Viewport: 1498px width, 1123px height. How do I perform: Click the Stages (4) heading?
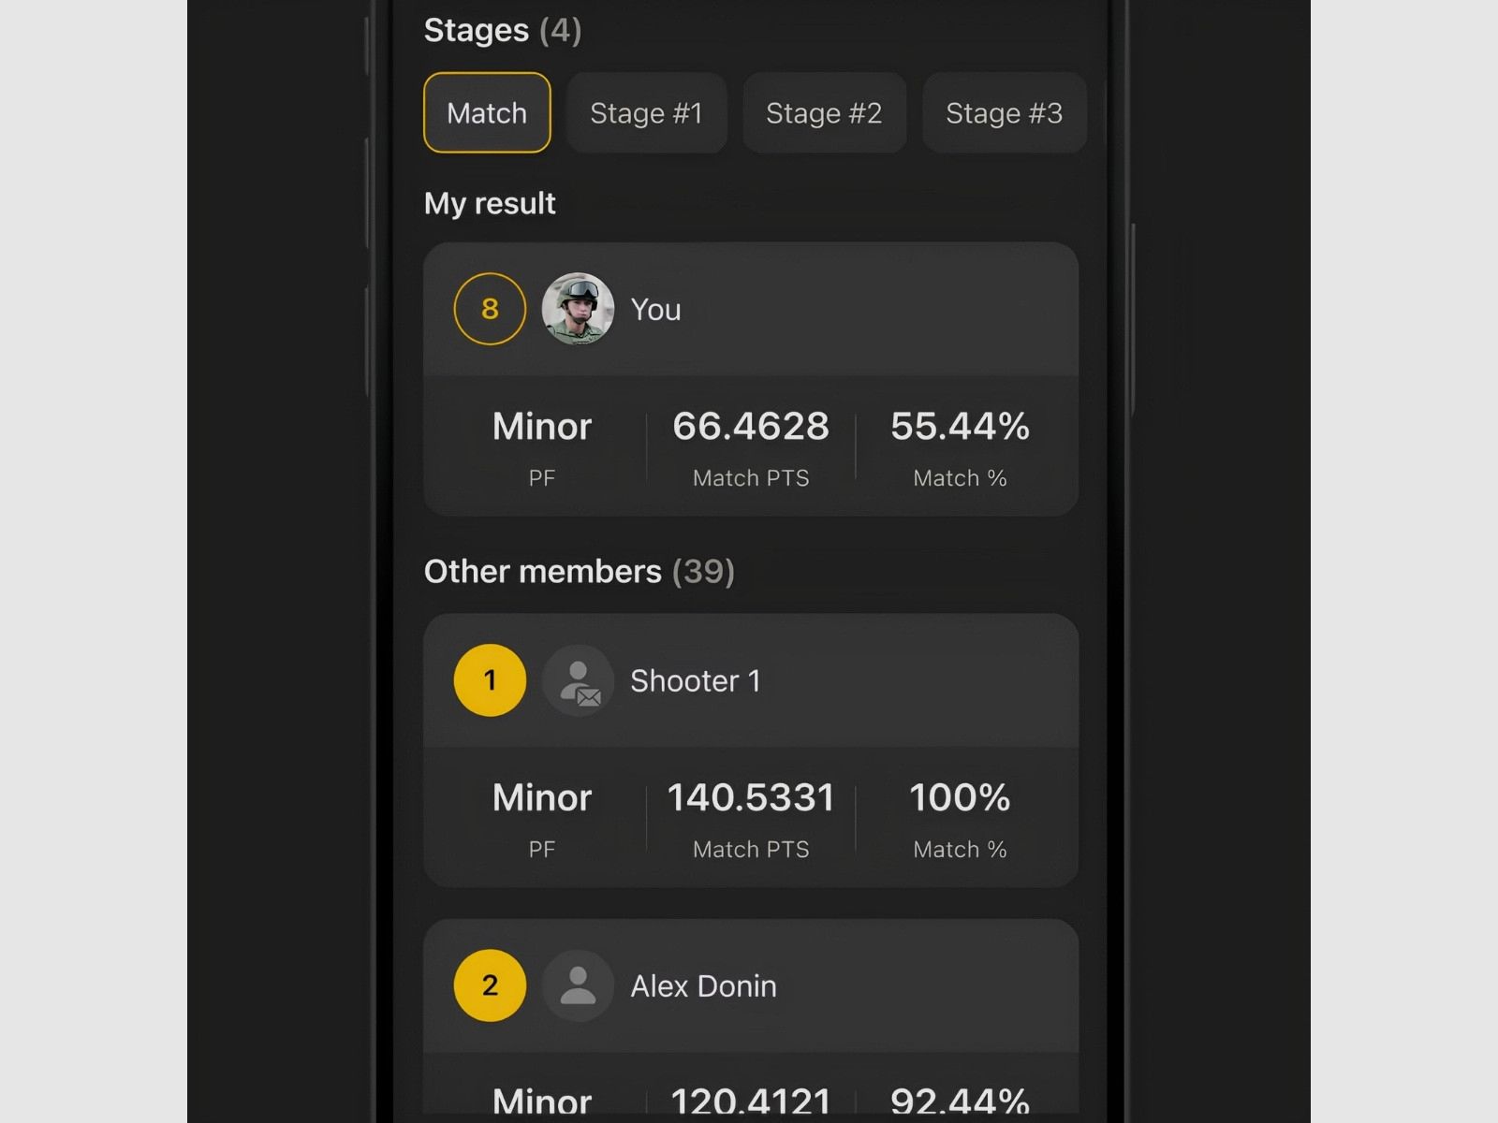(x=503, y=30)
